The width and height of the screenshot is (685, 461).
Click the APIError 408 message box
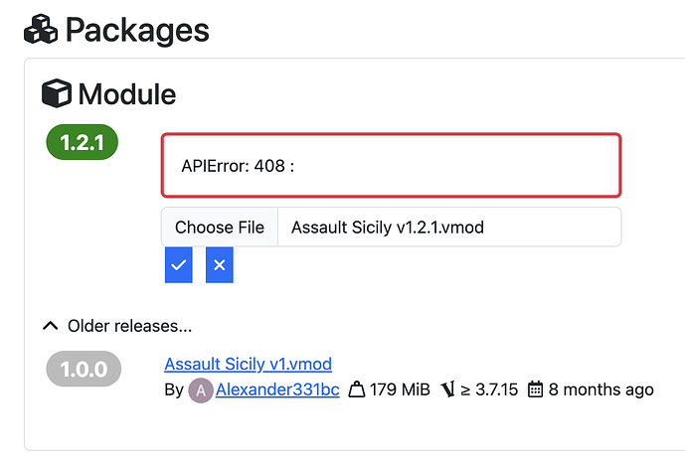[x=392, y=165]
